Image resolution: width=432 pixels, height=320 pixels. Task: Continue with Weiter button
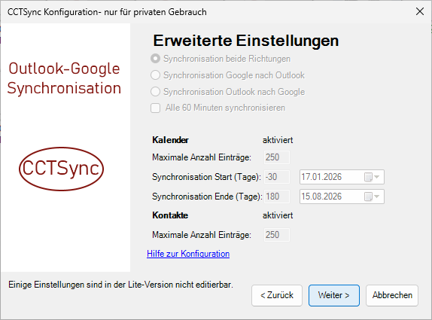(x=334, y=295)
